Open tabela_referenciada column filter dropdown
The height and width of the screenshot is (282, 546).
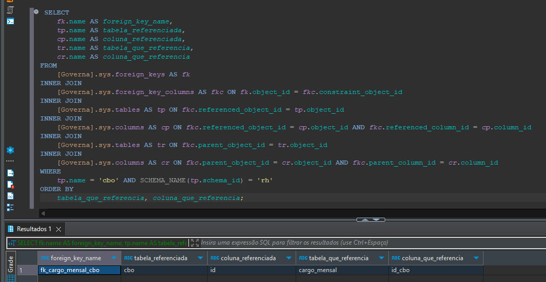coord(200,258)
